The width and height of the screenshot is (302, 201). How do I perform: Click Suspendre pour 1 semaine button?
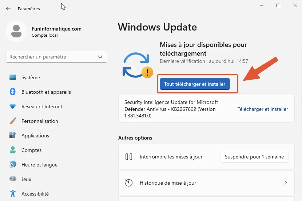(254, 157)
